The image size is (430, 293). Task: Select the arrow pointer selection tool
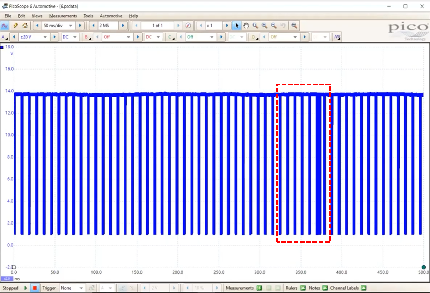(x=237, y=26)
